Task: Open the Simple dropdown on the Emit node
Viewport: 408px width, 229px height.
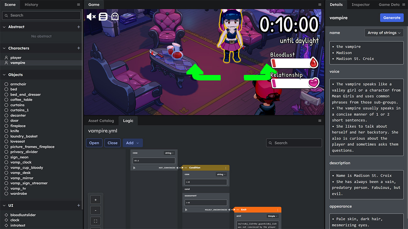Action: click(272, 216)
